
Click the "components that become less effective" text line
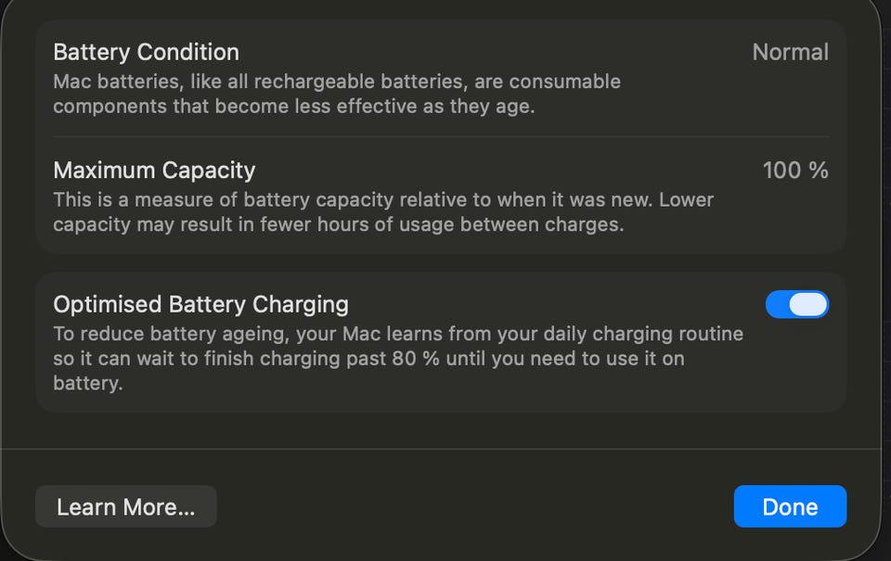click(293, 106)
